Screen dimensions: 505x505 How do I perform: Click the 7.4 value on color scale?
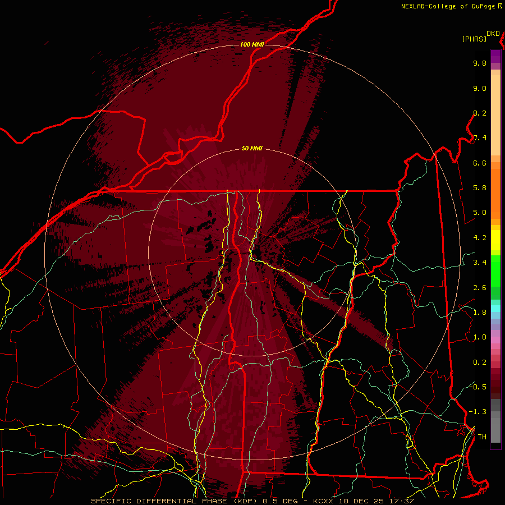pos(480,138)
